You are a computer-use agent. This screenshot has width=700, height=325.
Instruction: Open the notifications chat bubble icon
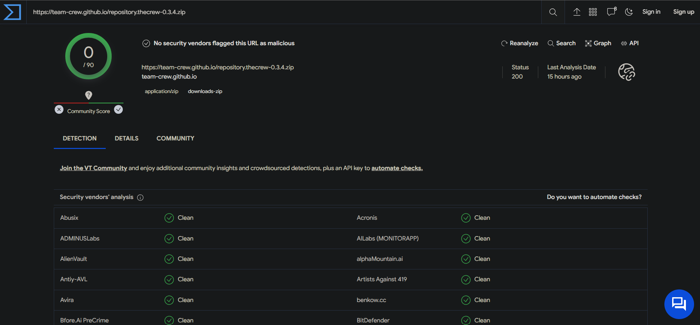pos(612,11)
